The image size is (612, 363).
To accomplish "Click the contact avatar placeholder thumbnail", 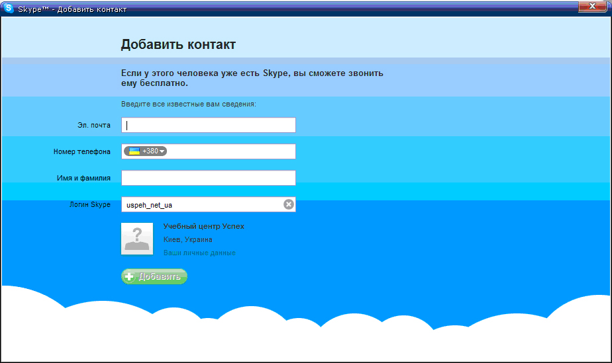I will click(137, 239).
